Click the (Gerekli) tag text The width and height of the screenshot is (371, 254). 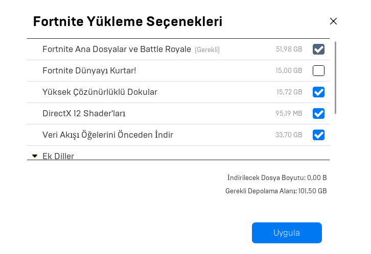207,50
